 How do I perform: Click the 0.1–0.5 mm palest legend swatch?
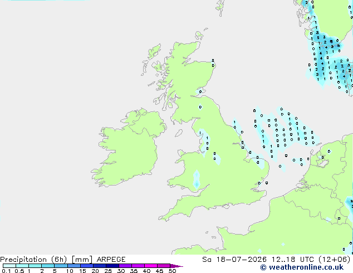coord(9,266)
